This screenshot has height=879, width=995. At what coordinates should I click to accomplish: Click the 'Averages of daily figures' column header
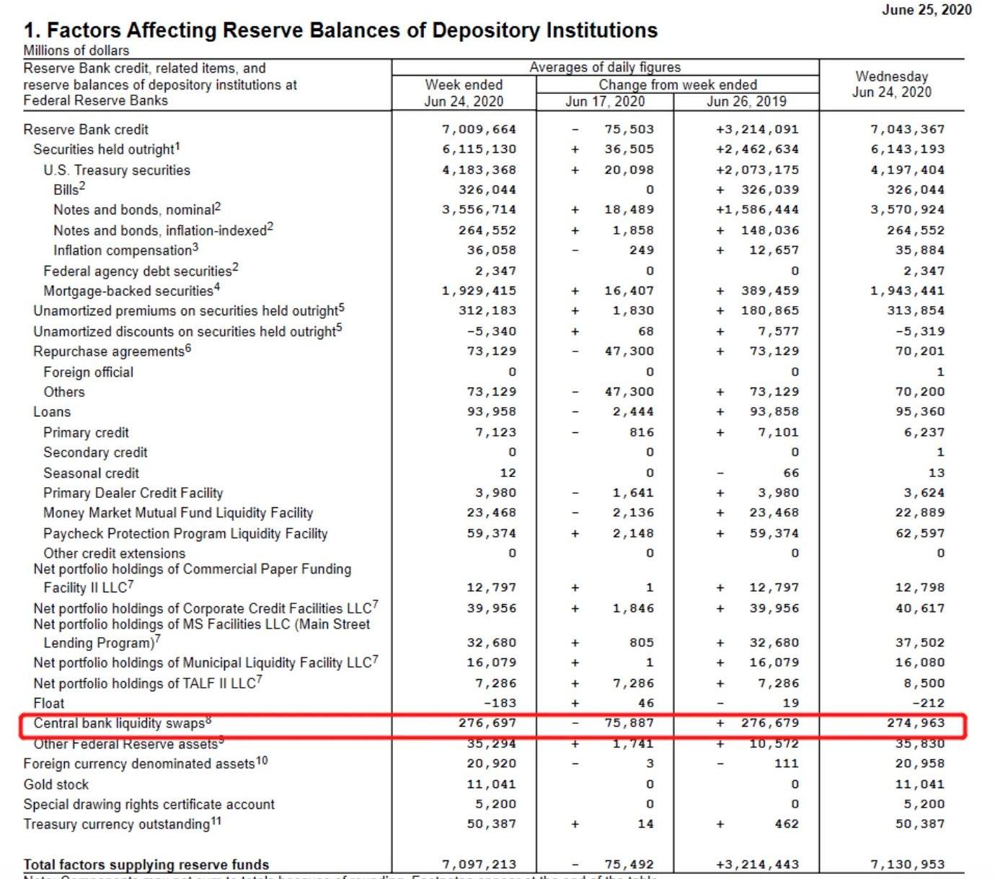[604, 67]
